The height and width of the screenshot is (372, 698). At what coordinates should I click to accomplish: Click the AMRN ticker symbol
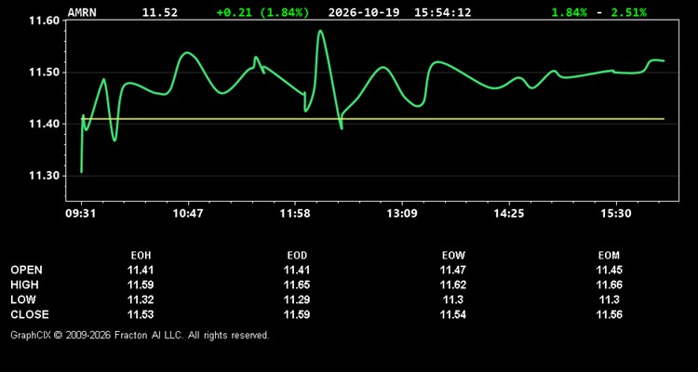pos(82,12)
